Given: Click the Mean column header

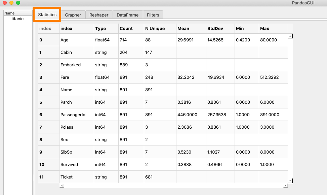Looking at the screenshot, I should [x=183, y=29].
